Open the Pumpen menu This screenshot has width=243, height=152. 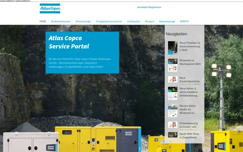[x=150, y=21]
